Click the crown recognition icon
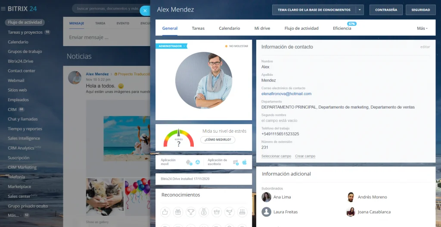The width and height of the screenshot is (441, 227). pyautogui.click(x=217, y=212)
